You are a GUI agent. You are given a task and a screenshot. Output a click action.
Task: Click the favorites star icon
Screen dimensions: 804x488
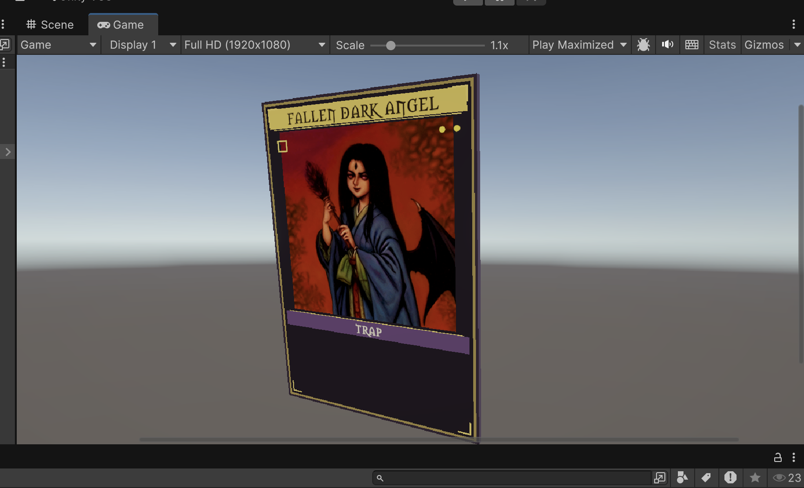(x=755, y=478)
